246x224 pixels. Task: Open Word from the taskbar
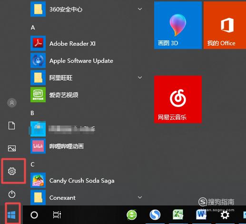201,214
